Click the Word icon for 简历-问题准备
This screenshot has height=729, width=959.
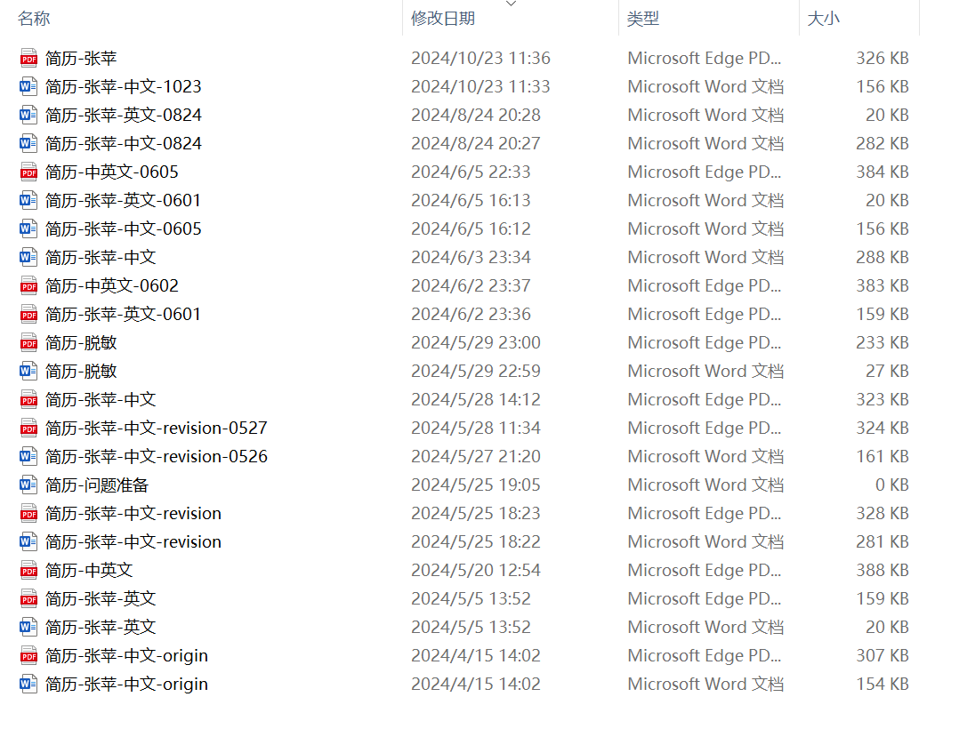coord(28,485)
